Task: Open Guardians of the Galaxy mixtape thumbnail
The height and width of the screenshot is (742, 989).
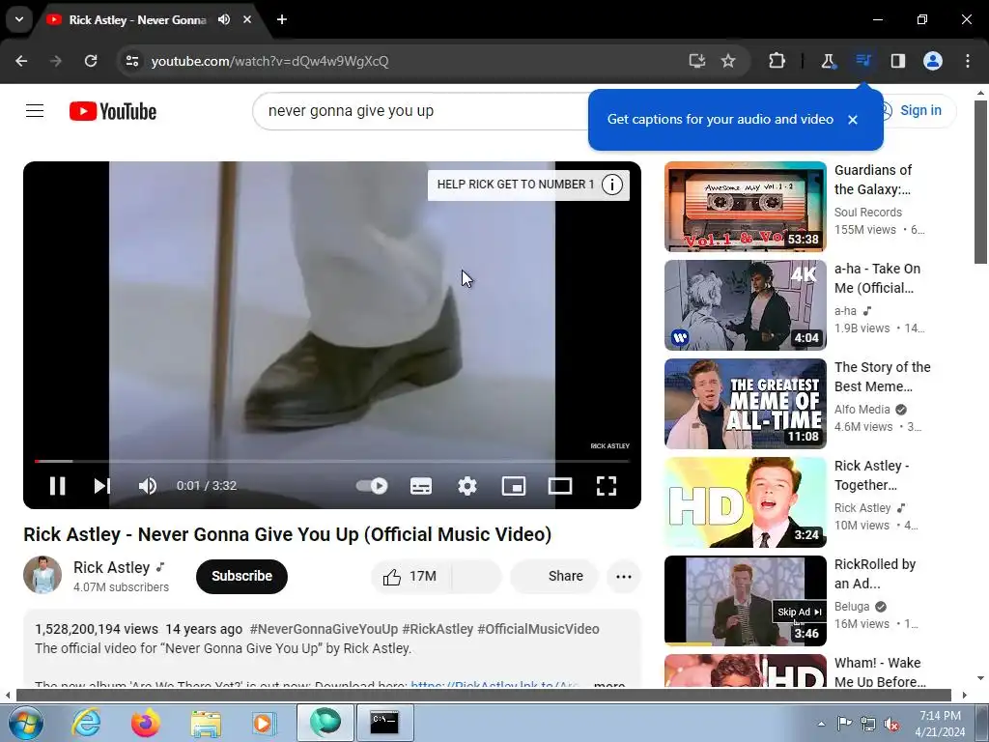Action: (745, 207)
